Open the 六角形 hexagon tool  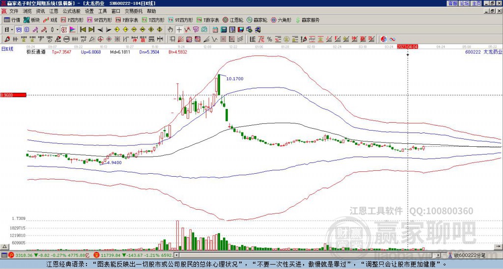pyautogui.click(x=281, y=20)
